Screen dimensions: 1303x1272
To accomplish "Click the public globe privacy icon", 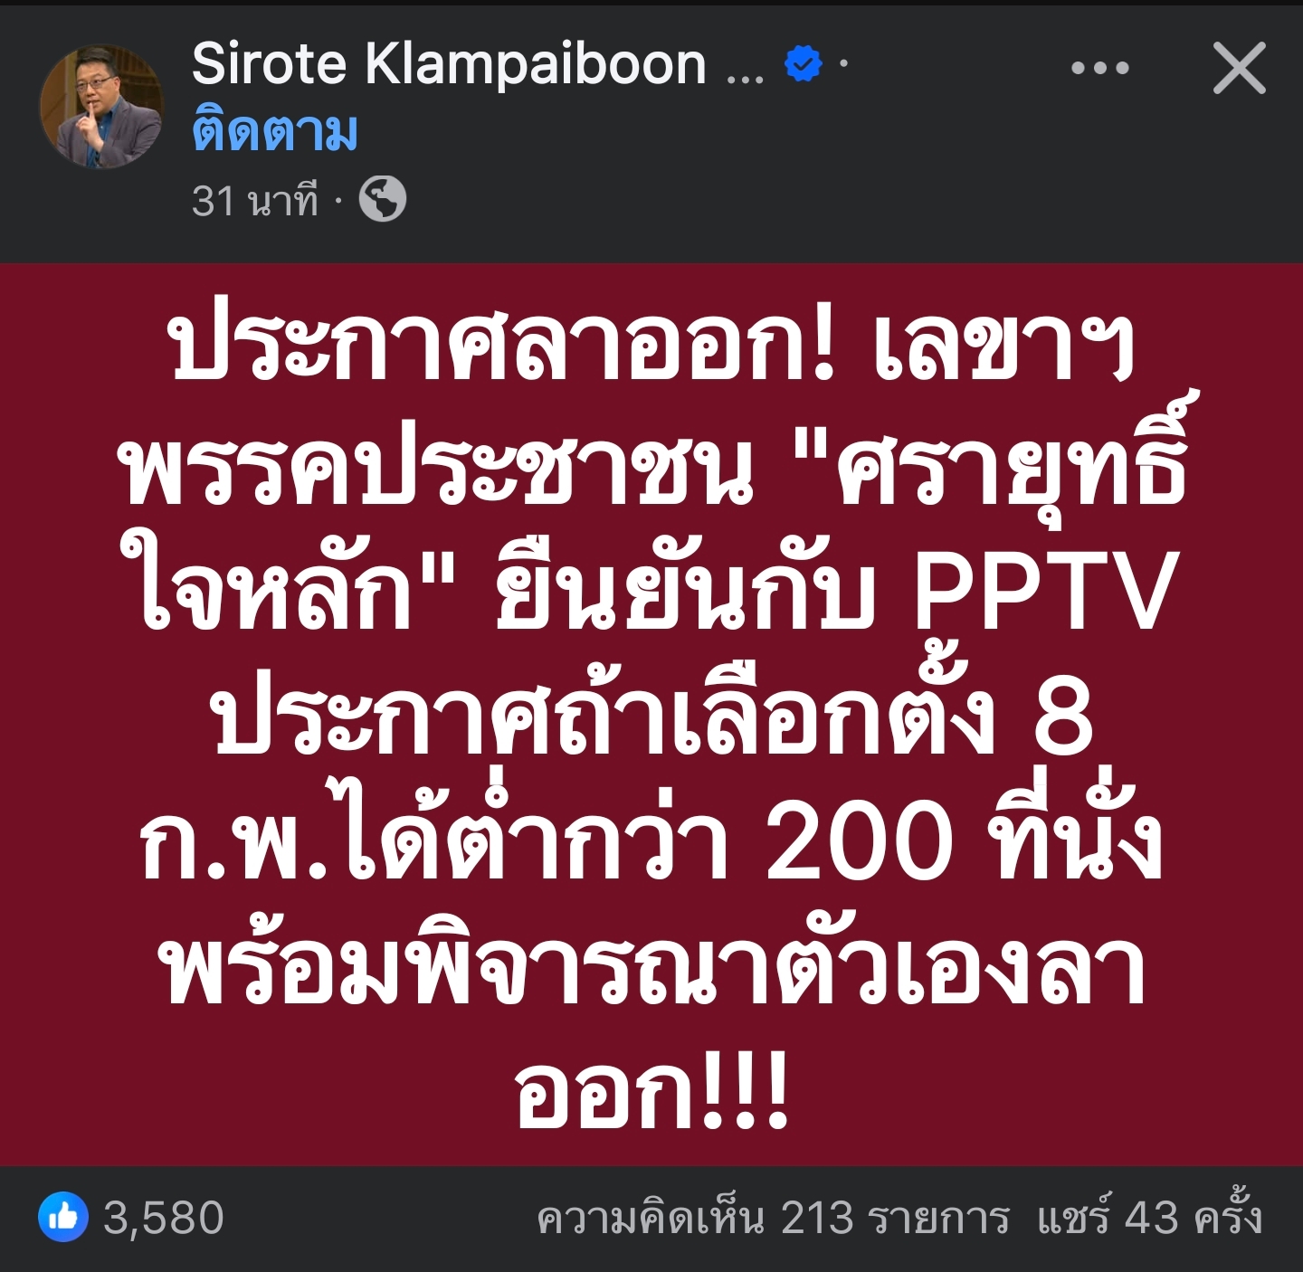I will tap(383, 200).
